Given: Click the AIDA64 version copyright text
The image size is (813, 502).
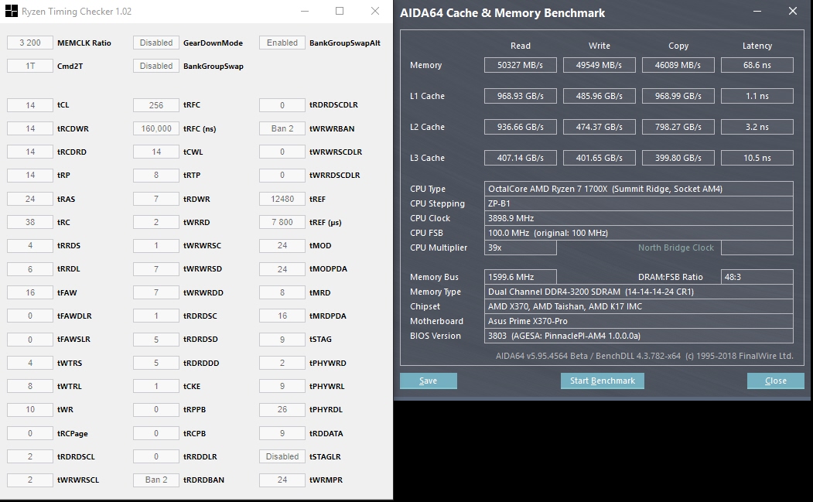Looking at the screenshot, I should pyautogui.click(x=644, y=356).
